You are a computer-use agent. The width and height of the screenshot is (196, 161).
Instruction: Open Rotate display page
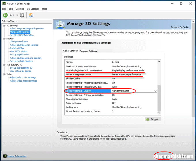(17, 48)
